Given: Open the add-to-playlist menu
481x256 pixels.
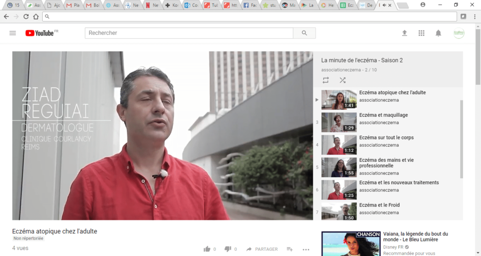Looking at the screenshot, I should click(290, 249).
